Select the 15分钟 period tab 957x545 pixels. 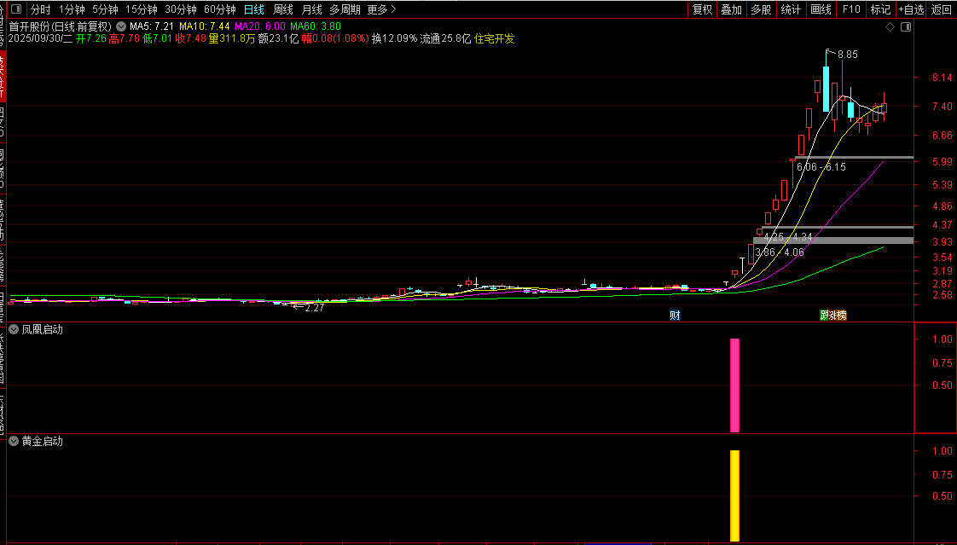(x=141, y=9)
